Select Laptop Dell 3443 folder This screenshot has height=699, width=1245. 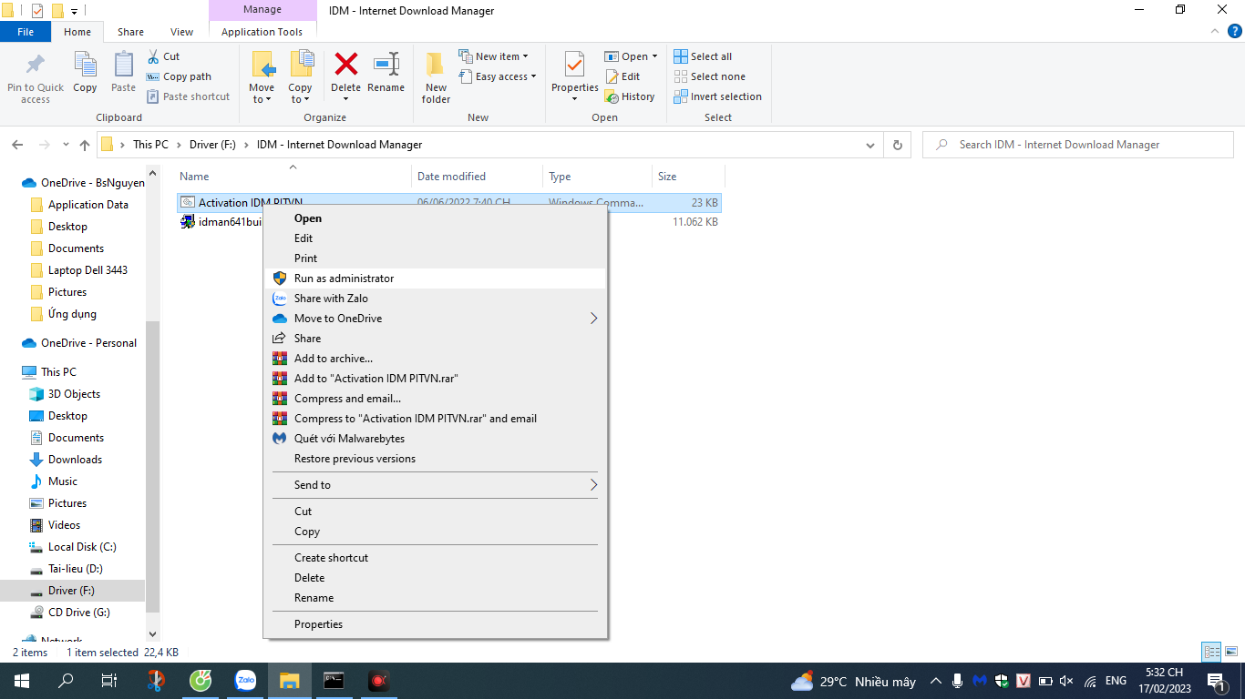pos(87,270)
